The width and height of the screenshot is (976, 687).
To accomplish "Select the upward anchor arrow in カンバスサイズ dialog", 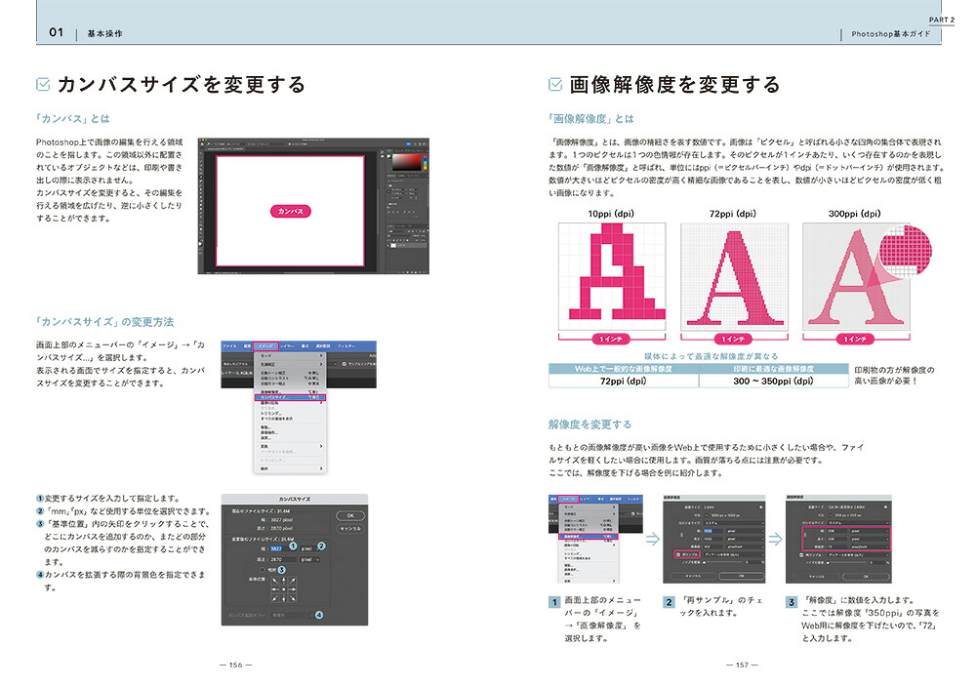I will pos(284,581).
